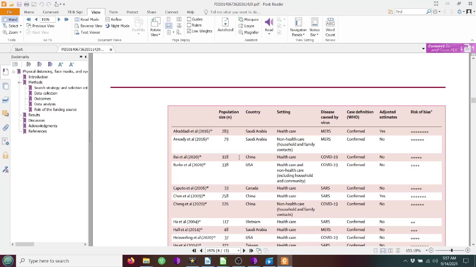Screen dimensions: 476x267
Task: Adjust the zoom slider in status bar
Action: click(451, 251)
